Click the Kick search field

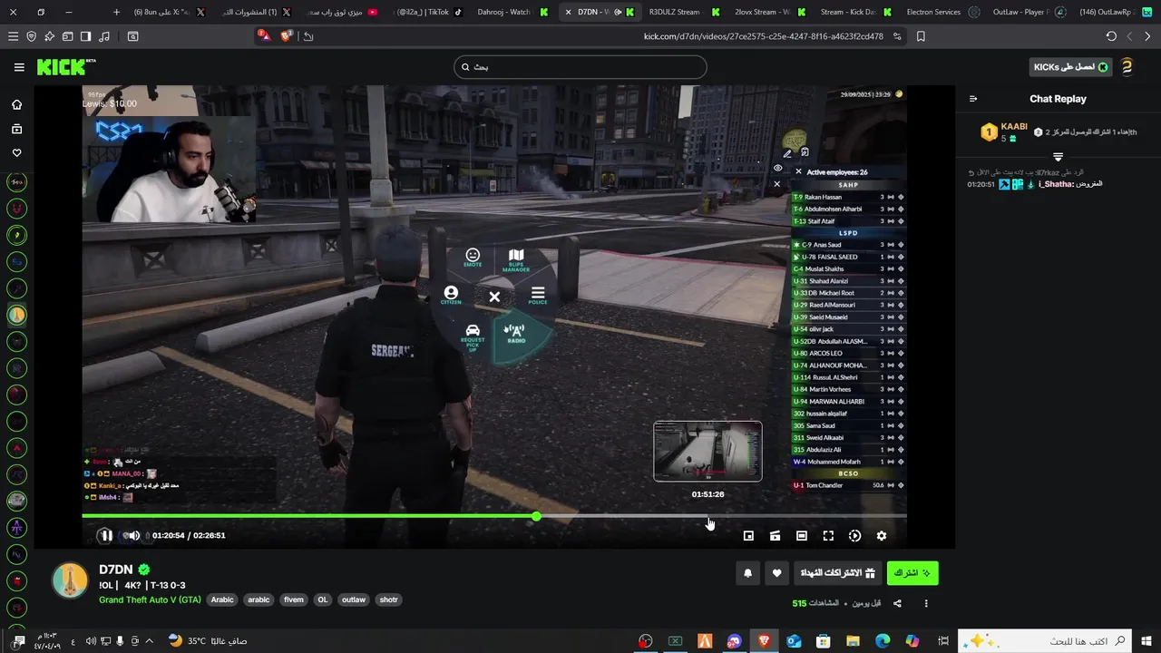580,67
